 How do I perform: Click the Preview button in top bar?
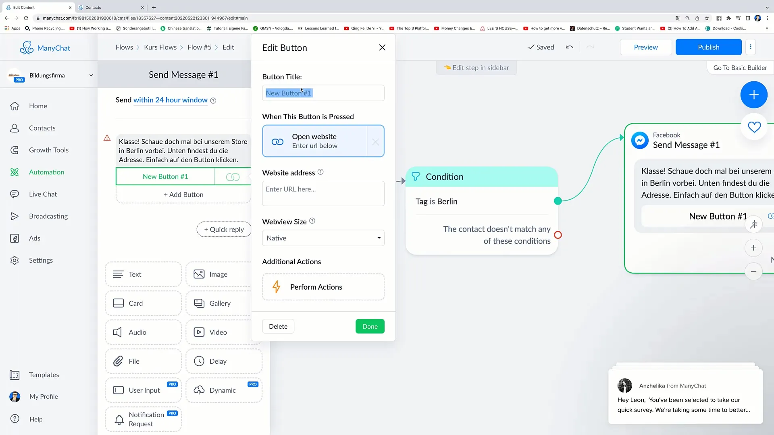click(x=645, y=47)
